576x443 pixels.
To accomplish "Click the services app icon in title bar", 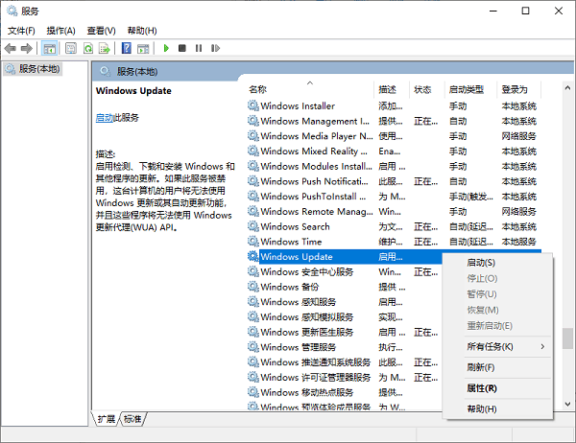I will [x=12, y=11].
